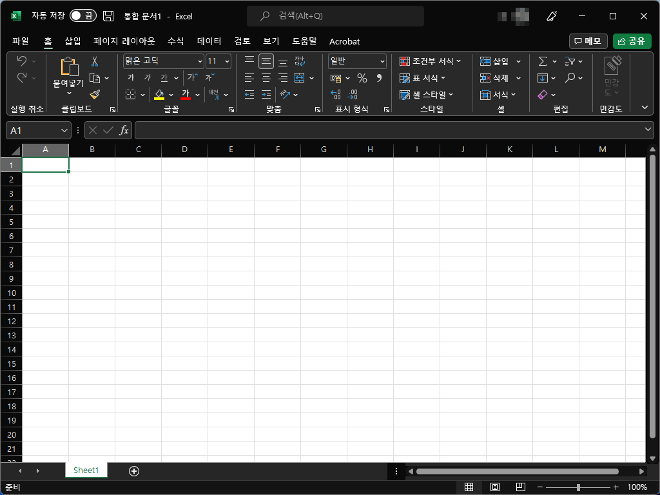Click the 메모 comments button
Screen dimensions: 660x495
(x=588, y=41)
